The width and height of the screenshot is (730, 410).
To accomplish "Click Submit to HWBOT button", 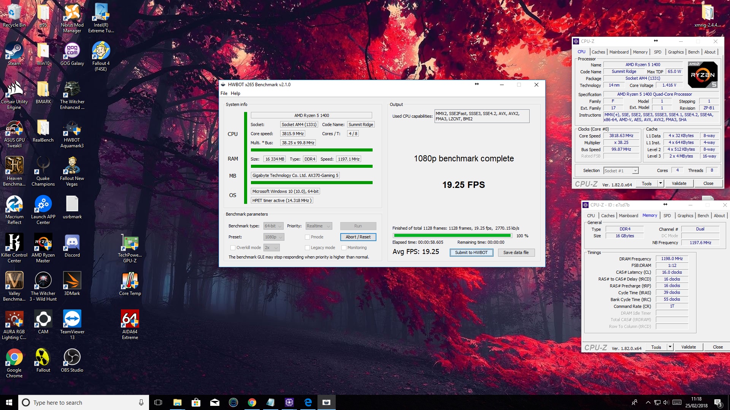I will click(x=471, y=252).
